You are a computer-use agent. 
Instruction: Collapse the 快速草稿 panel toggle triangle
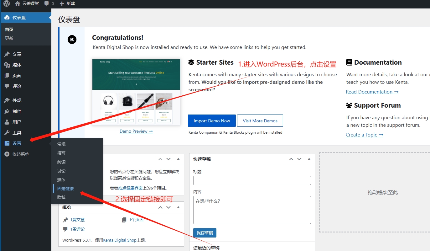tap(309, 159)
